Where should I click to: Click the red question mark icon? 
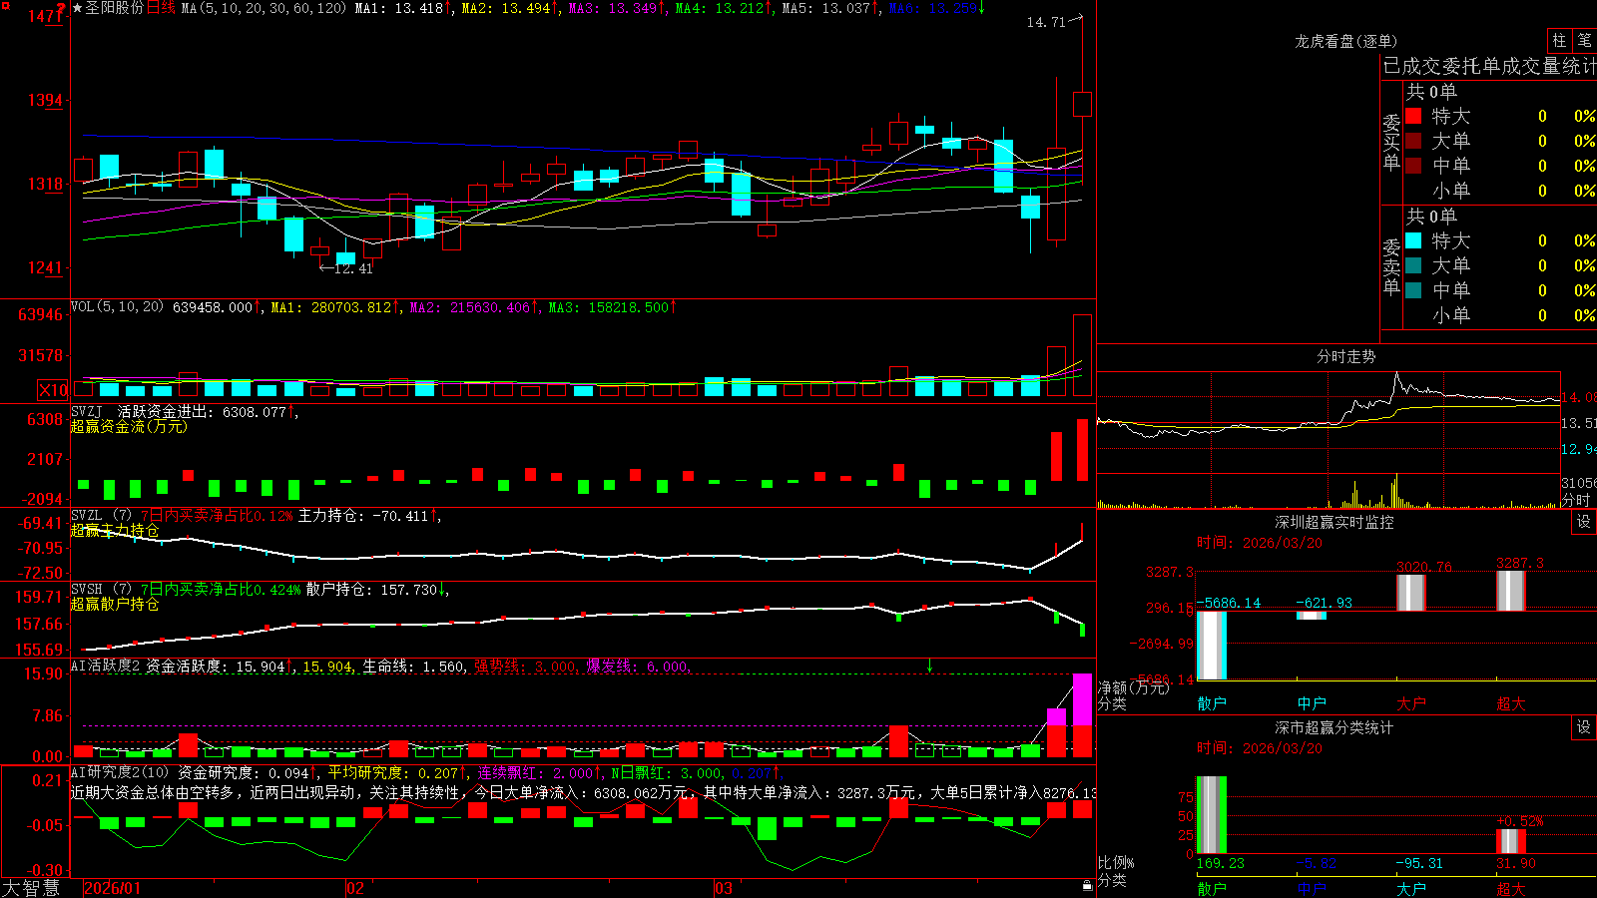pyautogui.click(x=61, y=8)
